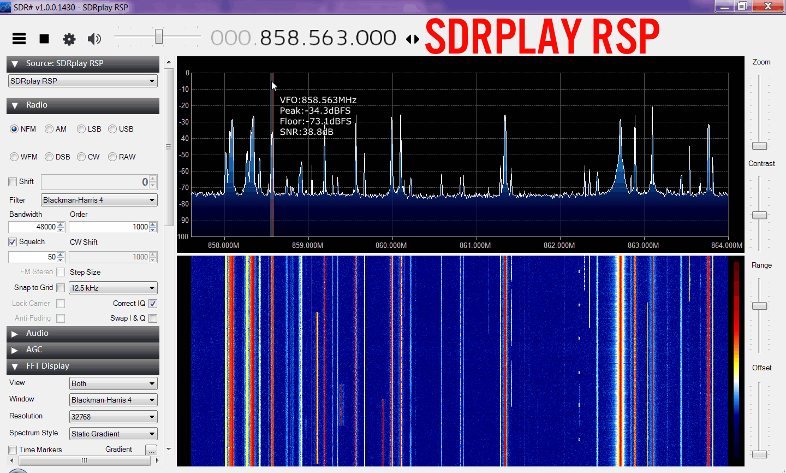Open the Filter type dropdown

(99, 200)
